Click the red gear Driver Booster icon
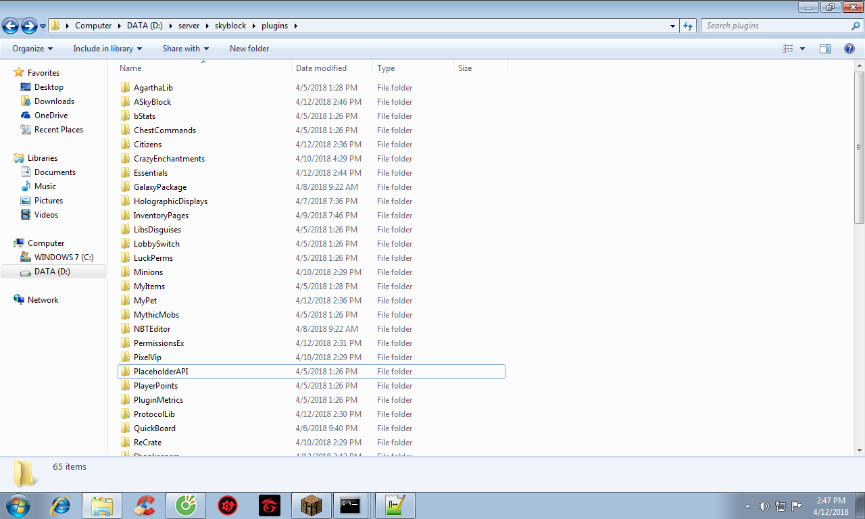This screenshot has height=519, width=865. [228, 505]
